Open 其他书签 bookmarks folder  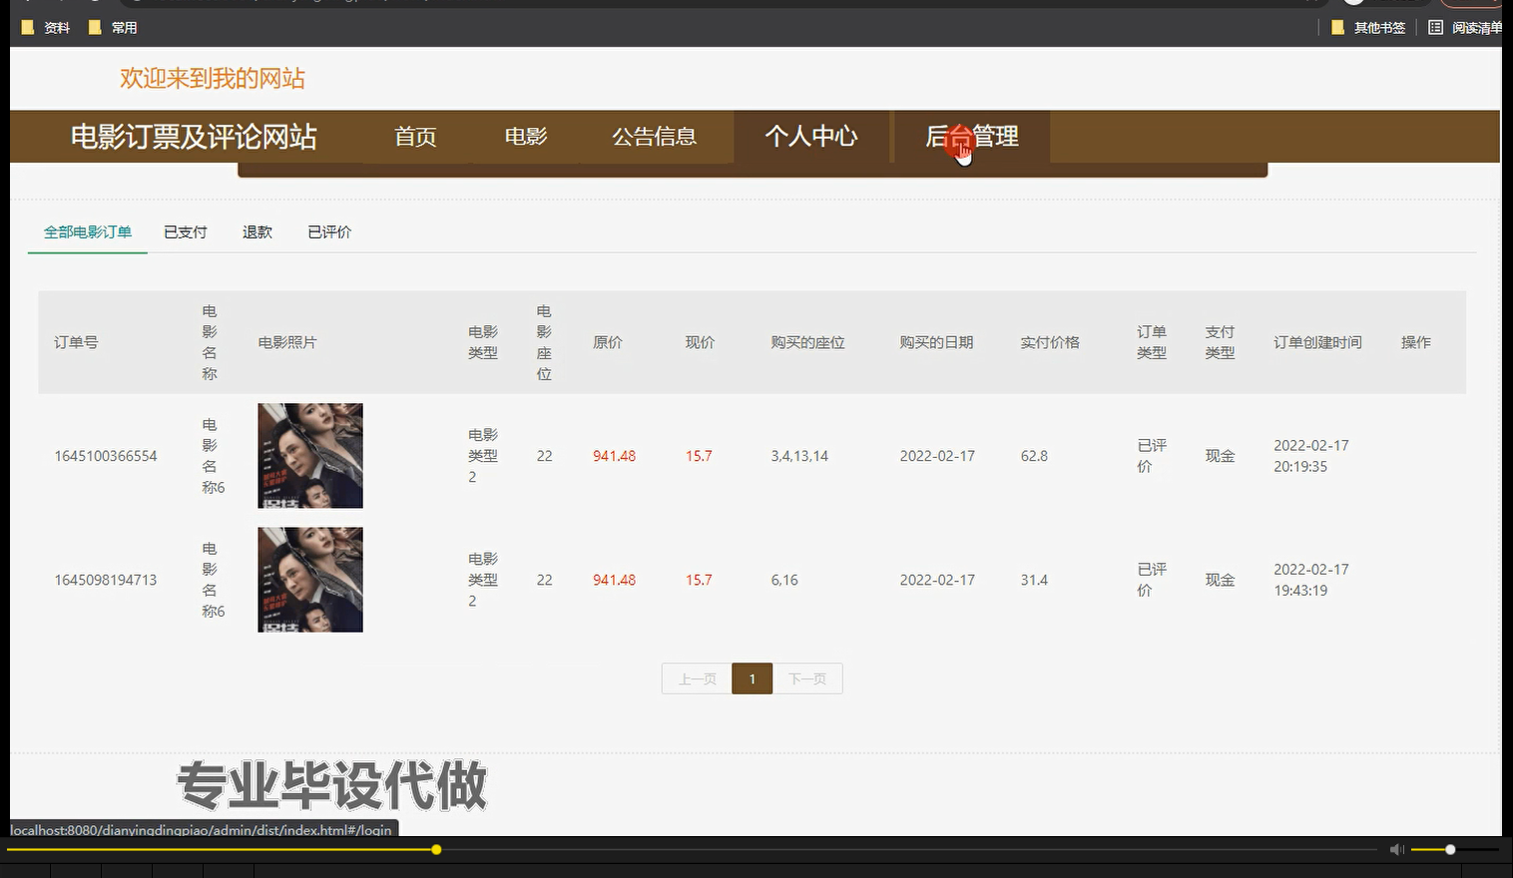pos(1368,28)
